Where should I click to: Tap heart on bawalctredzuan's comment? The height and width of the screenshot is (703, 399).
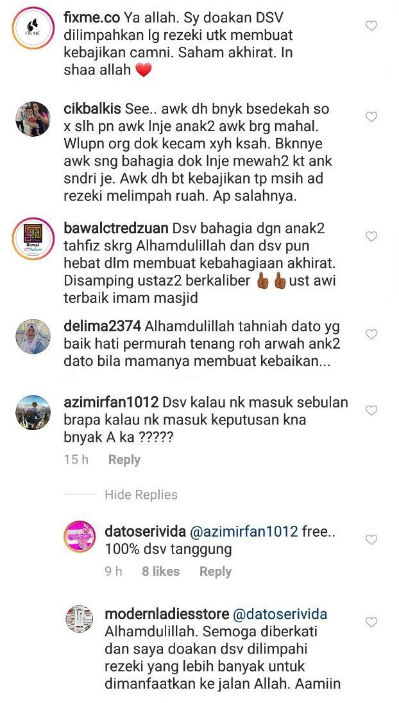pos(371,236)
